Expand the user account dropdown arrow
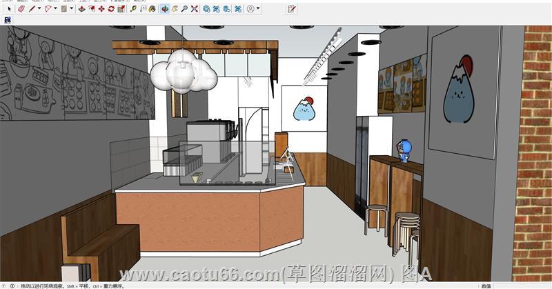This screenshot has width=552, height=289. point(258,8)
